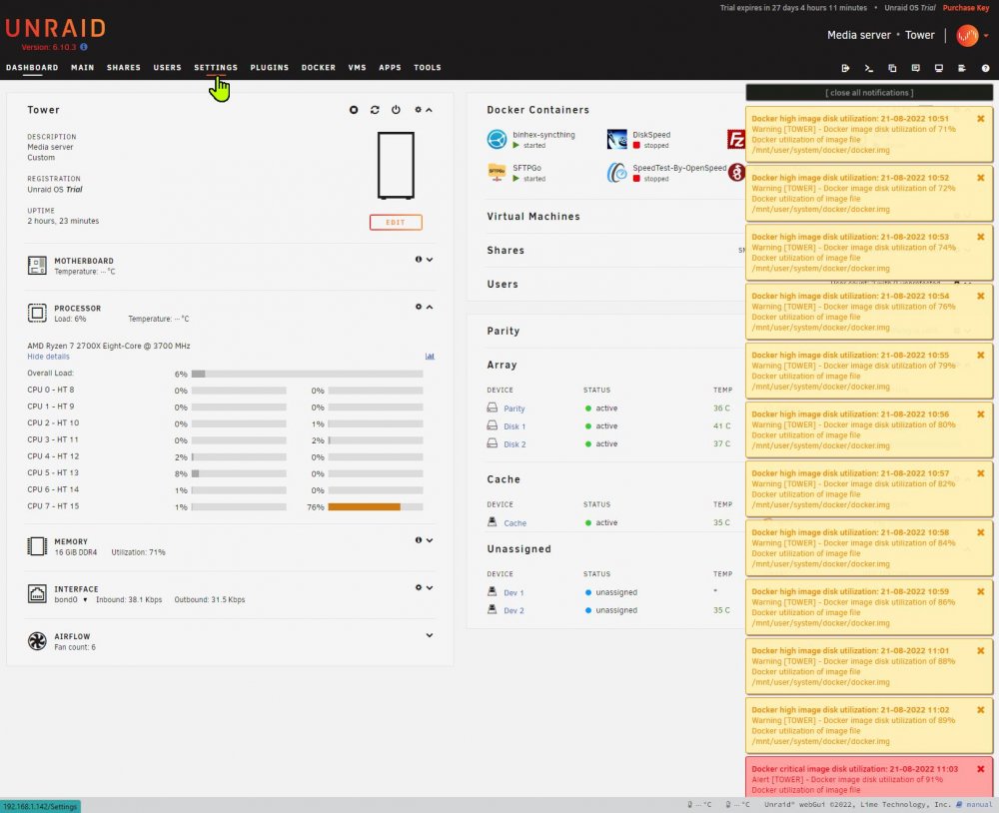This screenshot has height=813, width=999.
Task: Open Interface settings gear icon
Action: (x=418, y=587)
